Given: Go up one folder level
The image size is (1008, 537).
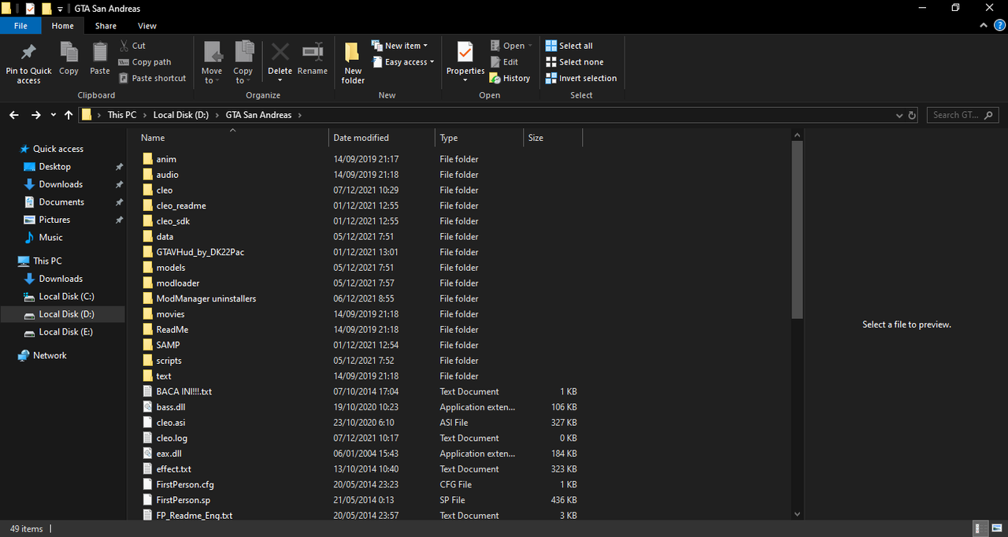Looking at the screenshot, I should [69, 115].
